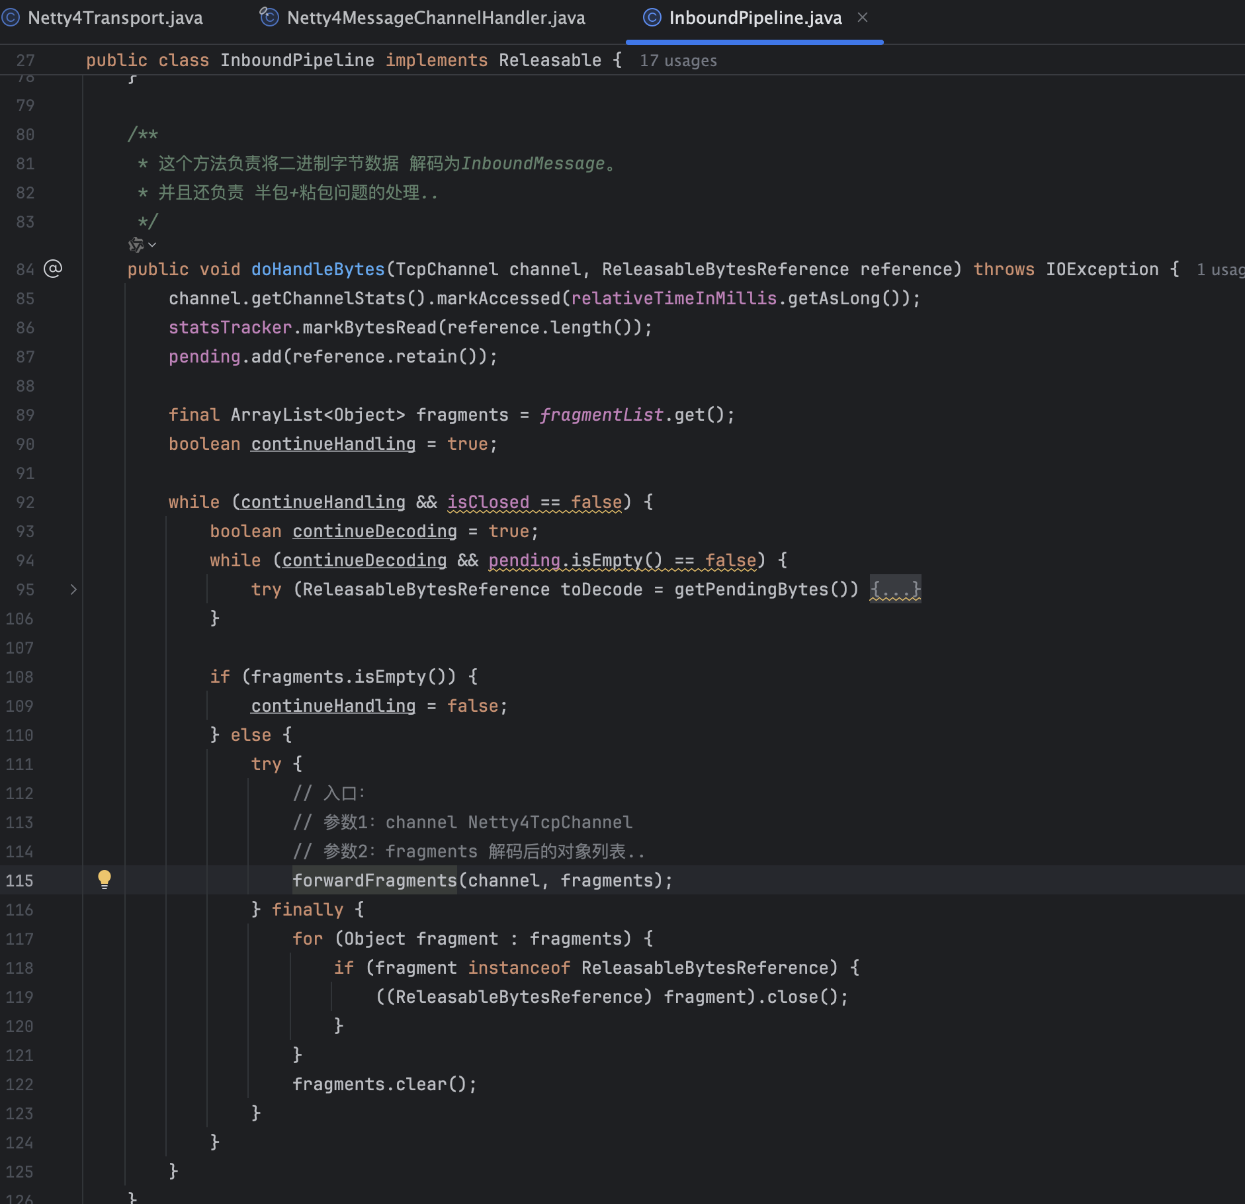Screen dimensions: 1245x1204
Task: Click the pending.isEmpty() == false expression
Action: (x=622, y=560)
